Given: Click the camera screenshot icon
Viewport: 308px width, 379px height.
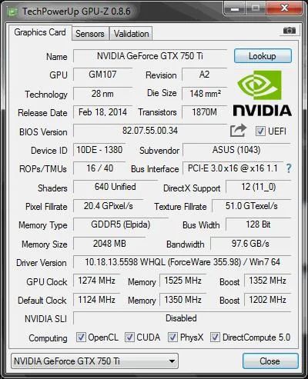Looking at the screenshot, I should coord(290,31).
